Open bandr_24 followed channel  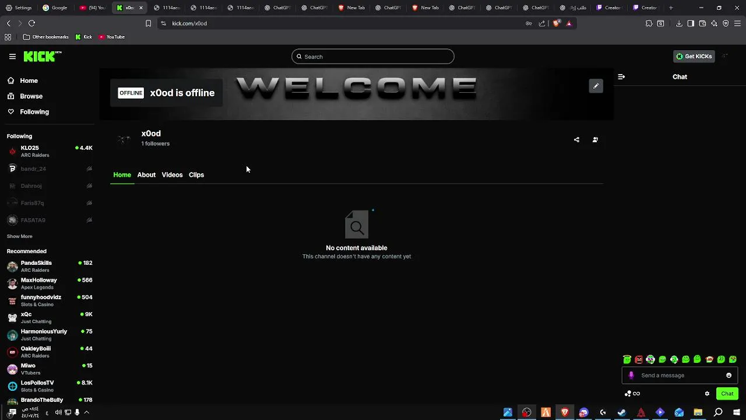click(x=50, y=169)
